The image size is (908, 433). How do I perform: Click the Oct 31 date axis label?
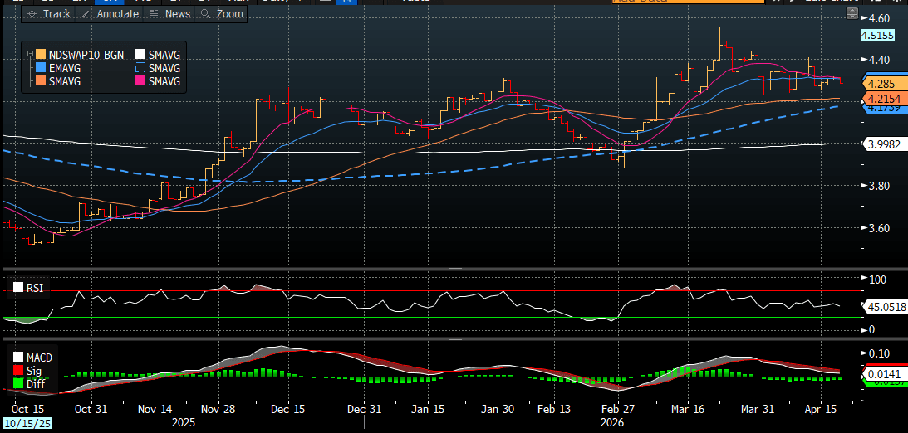tap(92, 408)
